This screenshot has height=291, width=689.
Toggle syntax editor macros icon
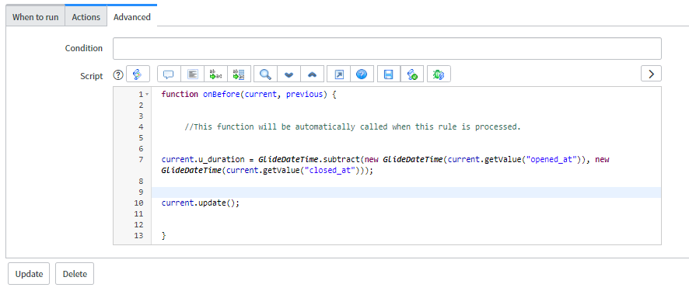(138, 74)
